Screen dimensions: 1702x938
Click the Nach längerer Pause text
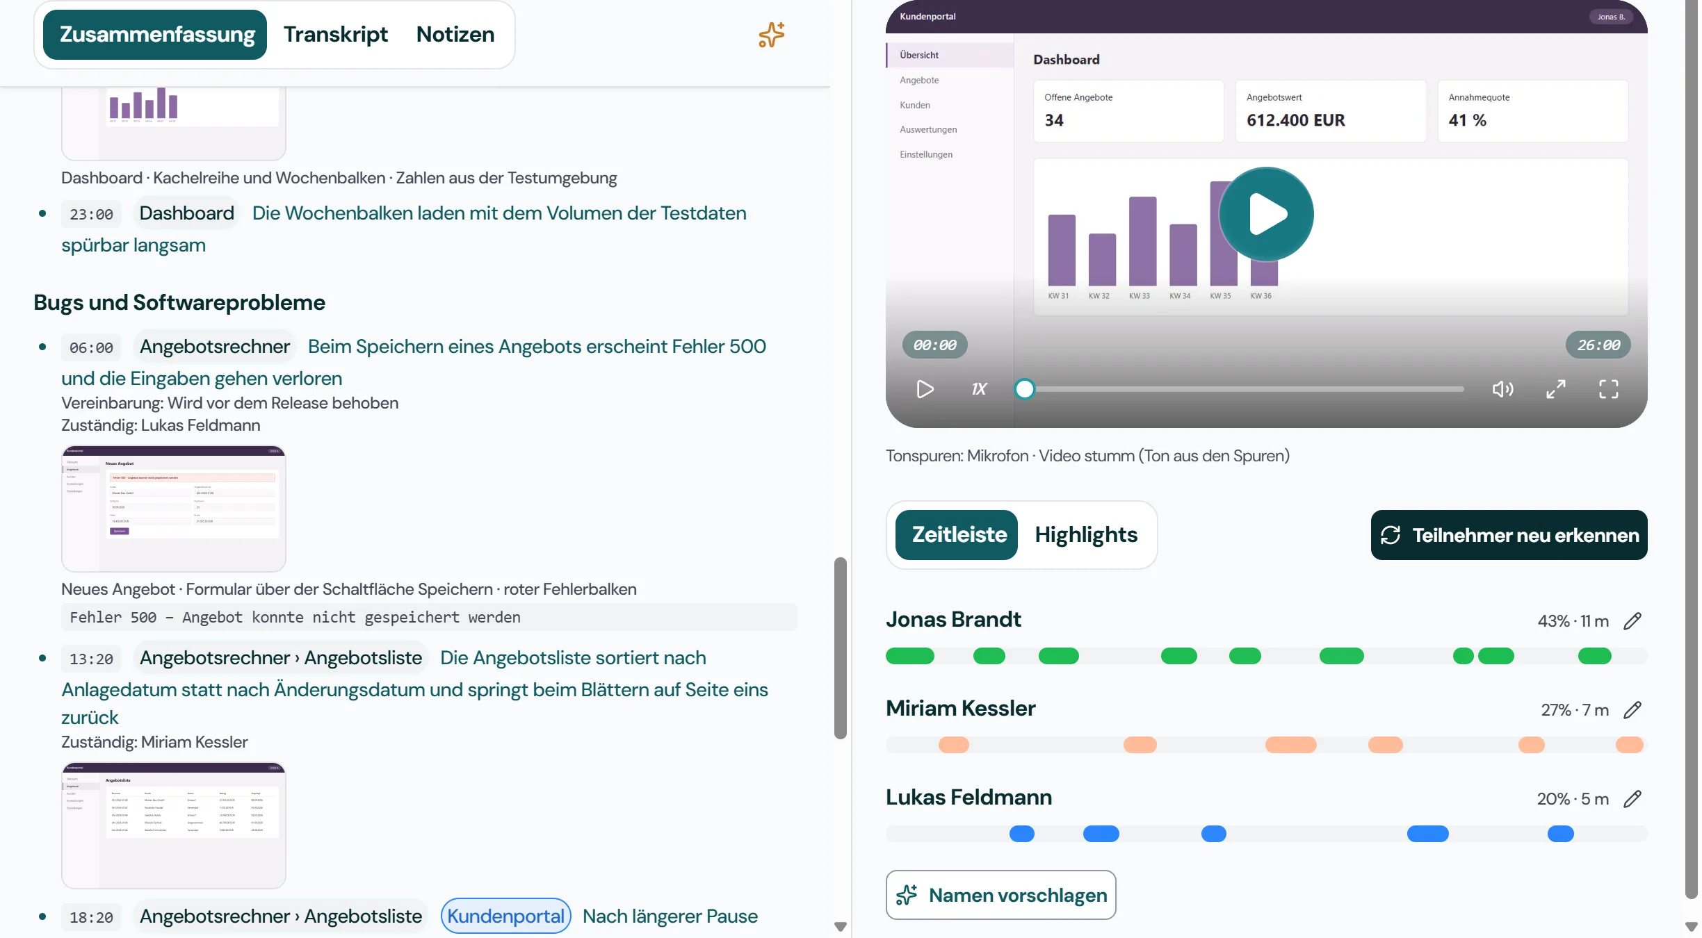tap(670, 916)
